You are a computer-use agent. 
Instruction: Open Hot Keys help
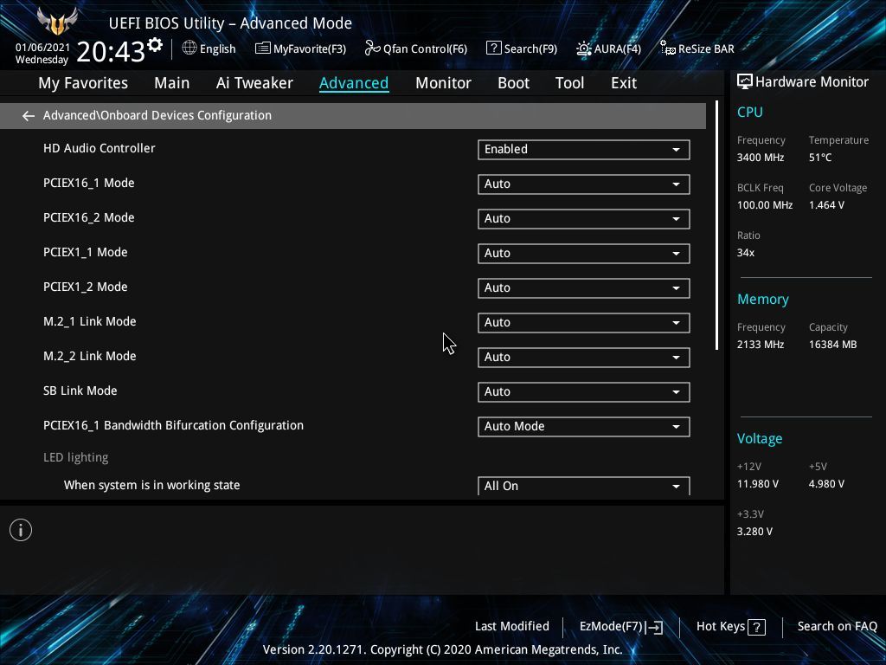730,627
